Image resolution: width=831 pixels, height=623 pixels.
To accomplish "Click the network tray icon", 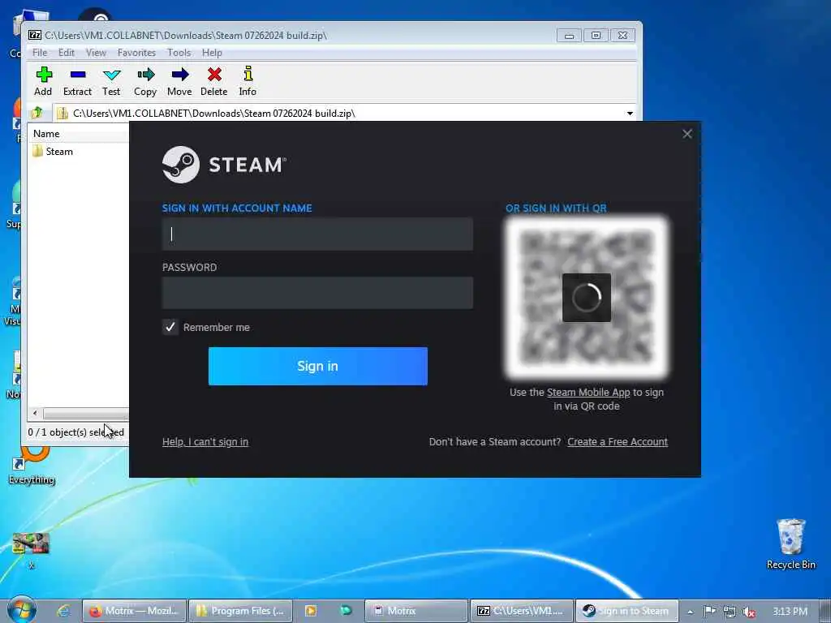I will pyautogui.click(x=730, y=612).
